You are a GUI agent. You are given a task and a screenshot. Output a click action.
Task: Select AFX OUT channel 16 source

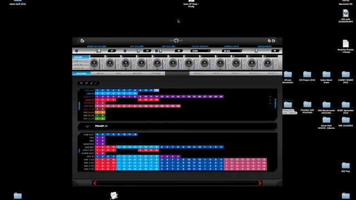(x=178, y=106)
